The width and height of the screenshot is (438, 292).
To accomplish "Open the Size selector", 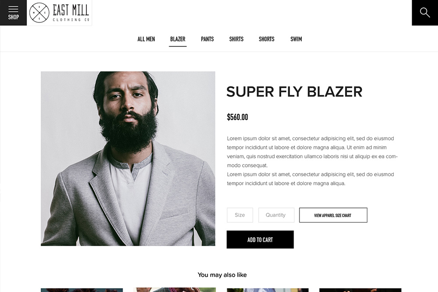I will [240, 215].
